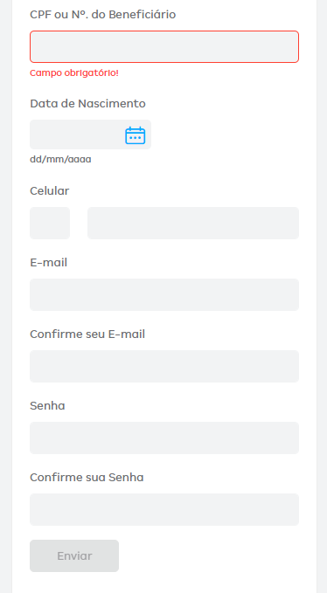Image resolution: width=327 pixels, height=593 pixels.
Task: Click the "E-mail" field label
Action: (48, 263)
